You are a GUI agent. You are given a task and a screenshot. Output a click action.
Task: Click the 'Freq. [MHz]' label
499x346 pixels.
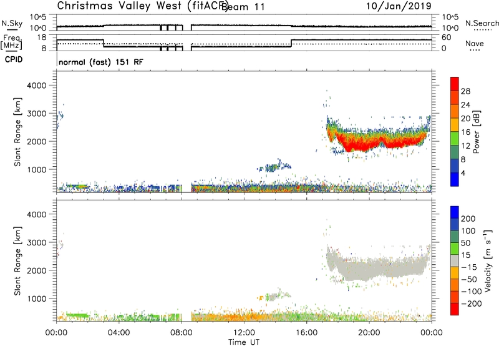[11, 42]
